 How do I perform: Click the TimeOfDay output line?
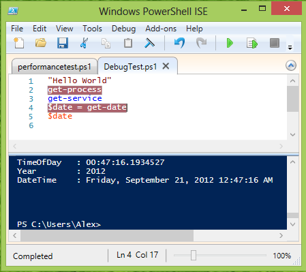91,162
